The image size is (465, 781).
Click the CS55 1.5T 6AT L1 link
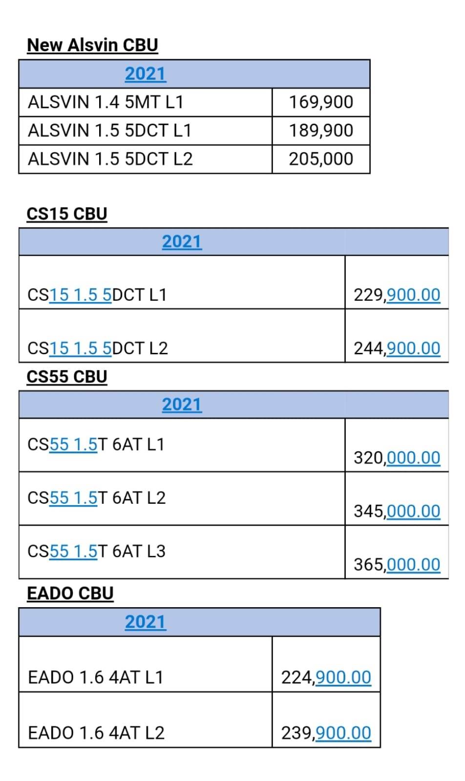click(74, 444)
